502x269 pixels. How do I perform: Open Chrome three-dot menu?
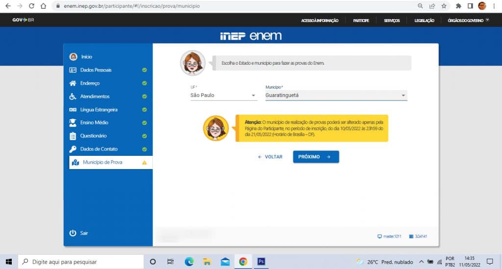[x=494, y=6]
